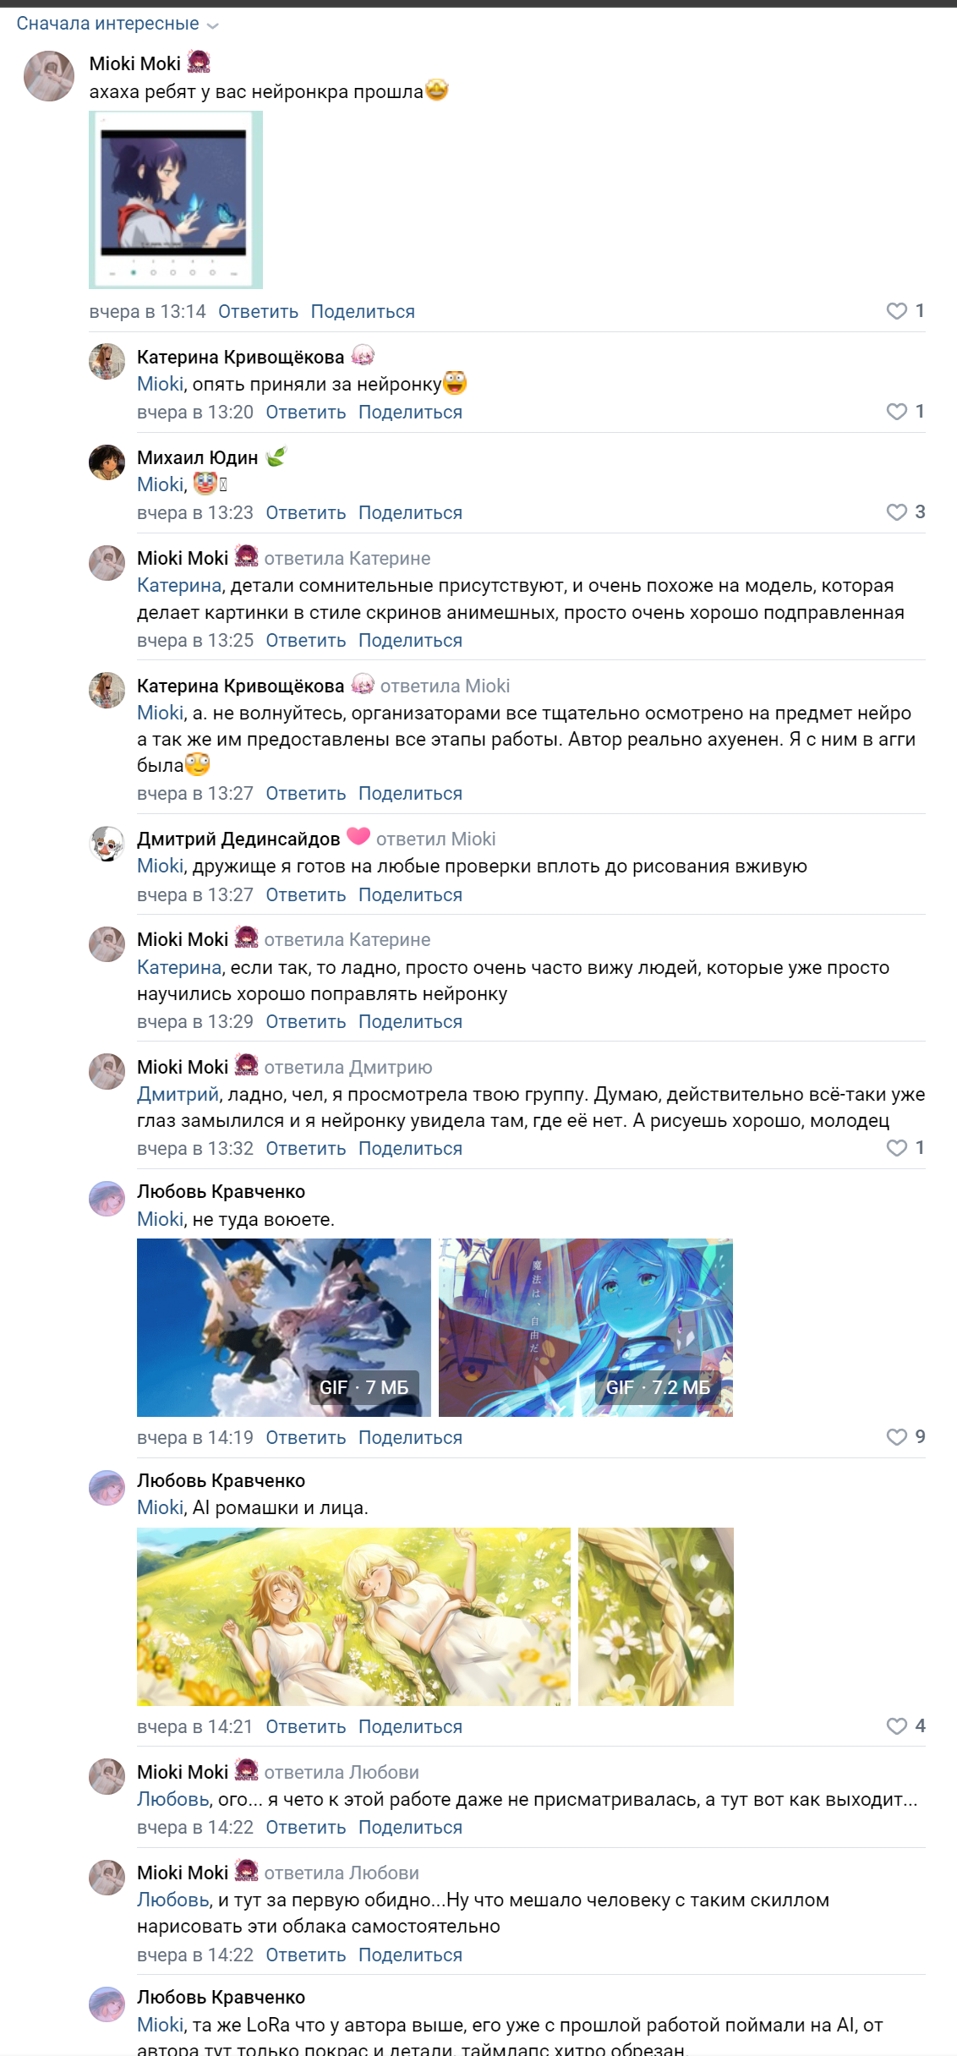Open Дмитрий Дединсайдов's profile avatar

coord(107,844)
